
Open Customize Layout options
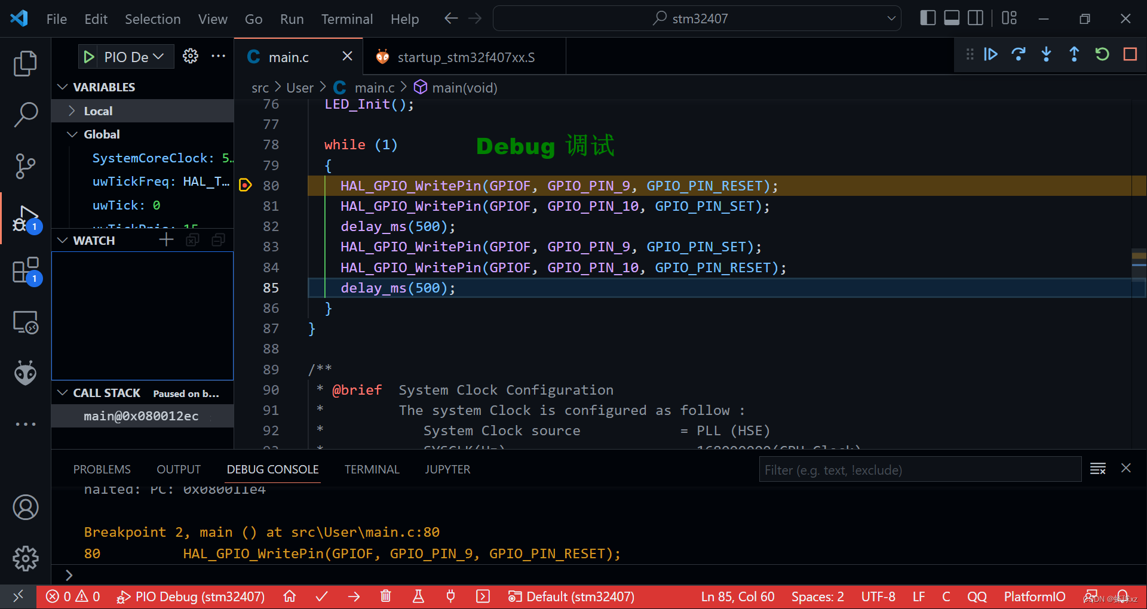(1009, 18)
